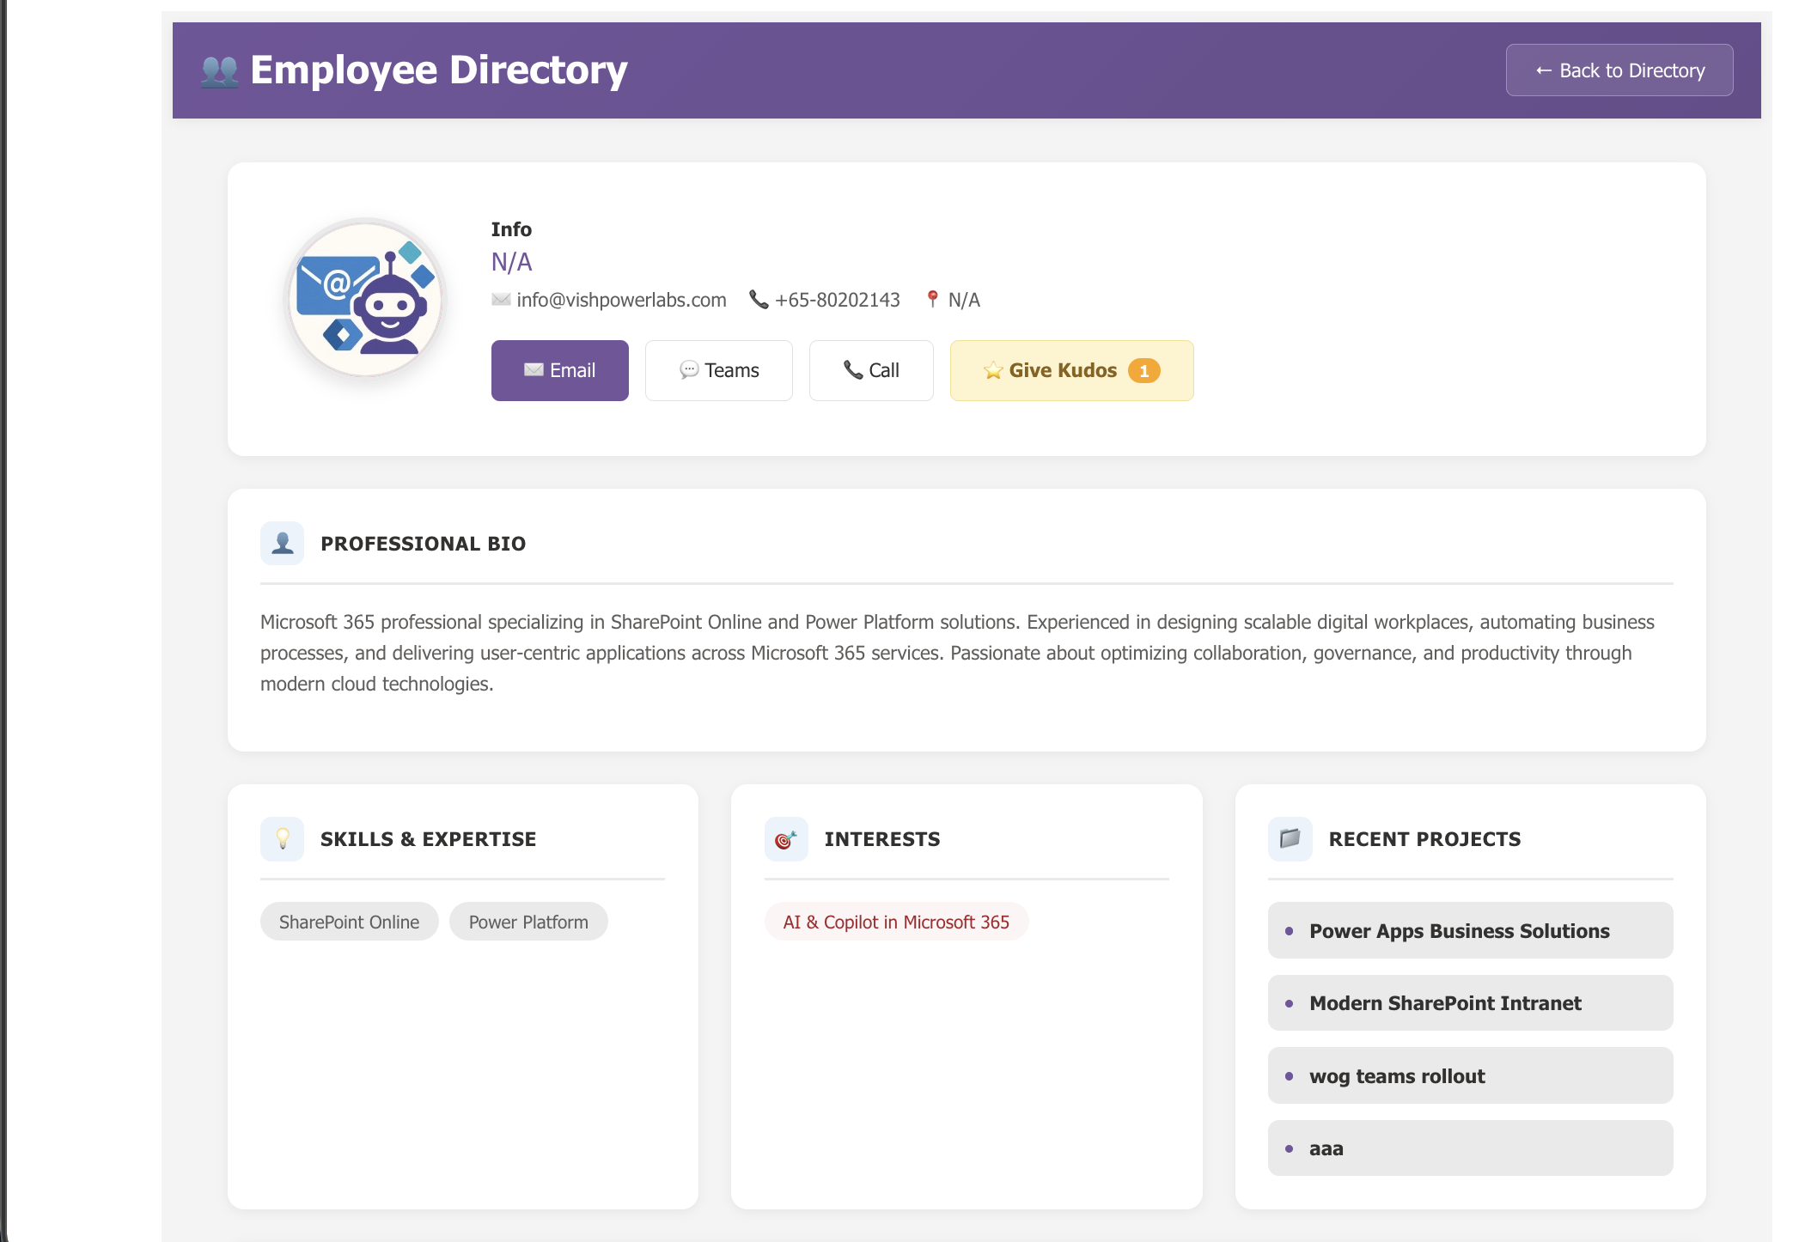1799x1242 pixels.
Task: Click the Email button to contact the employee
Action: pos(559,370)
